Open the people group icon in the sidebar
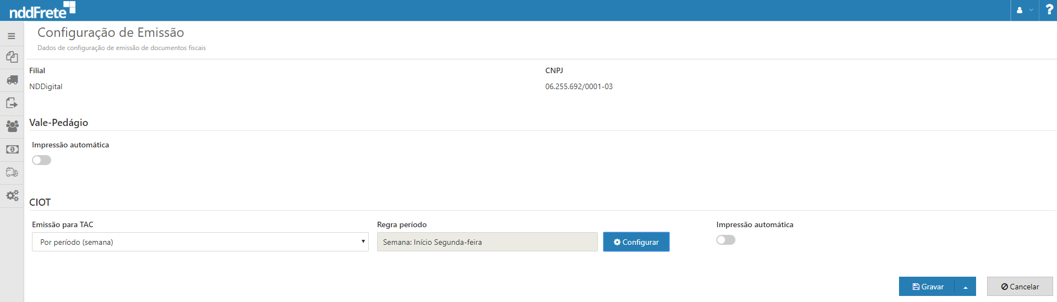Viewport: 1057px width, 302px height. [x=12, y=127]
